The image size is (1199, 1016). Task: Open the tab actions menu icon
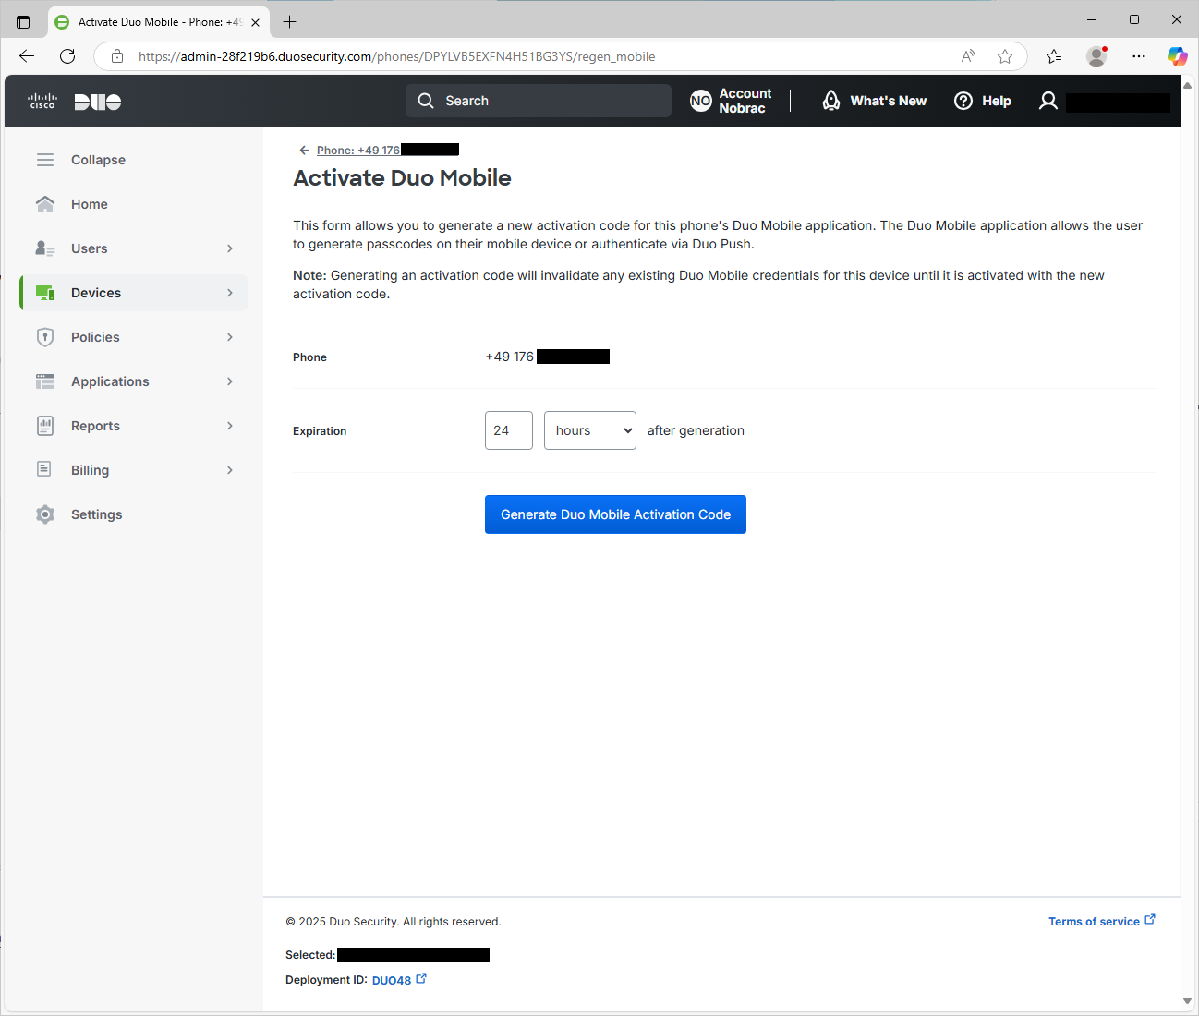(x=23, y=21)
